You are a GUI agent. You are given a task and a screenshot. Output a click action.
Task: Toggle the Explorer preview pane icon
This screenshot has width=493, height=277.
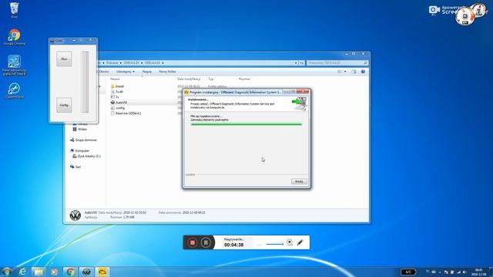354,72
